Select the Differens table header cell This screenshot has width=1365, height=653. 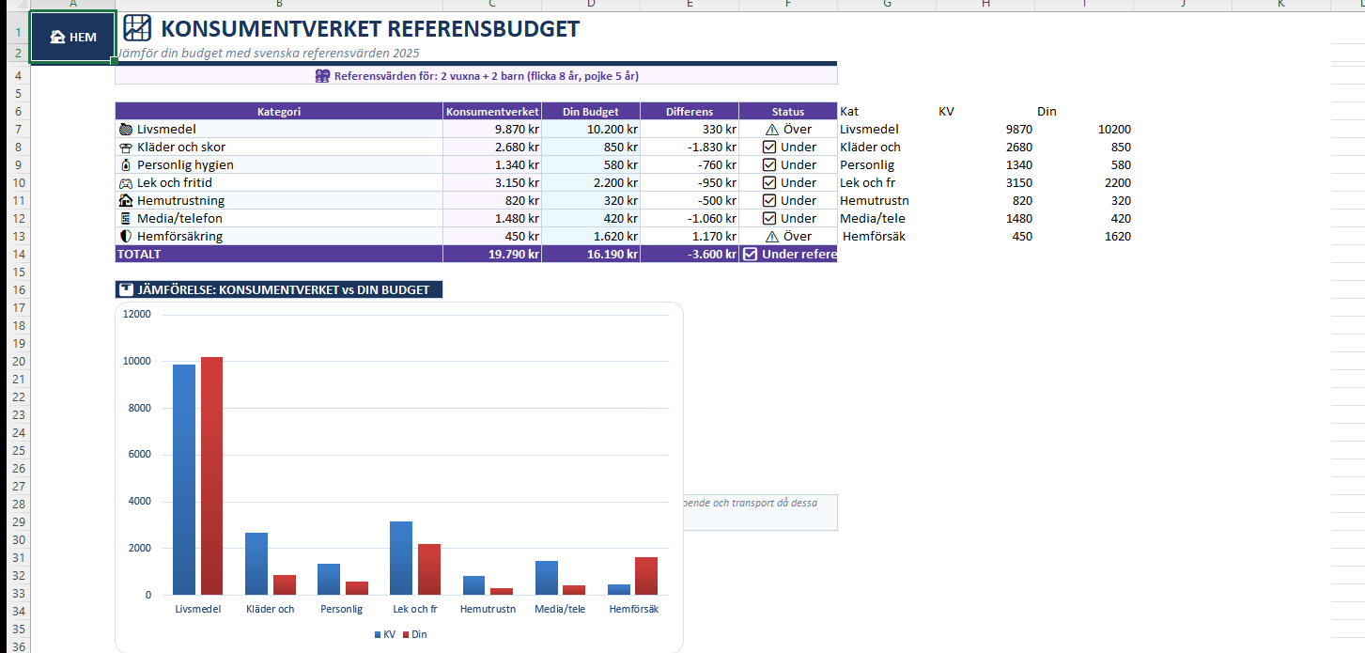click(690, 111)
